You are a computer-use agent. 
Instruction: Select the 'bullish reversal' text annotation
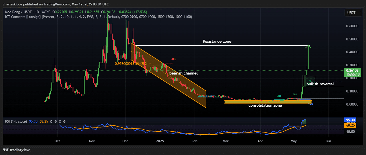(320, 84)
